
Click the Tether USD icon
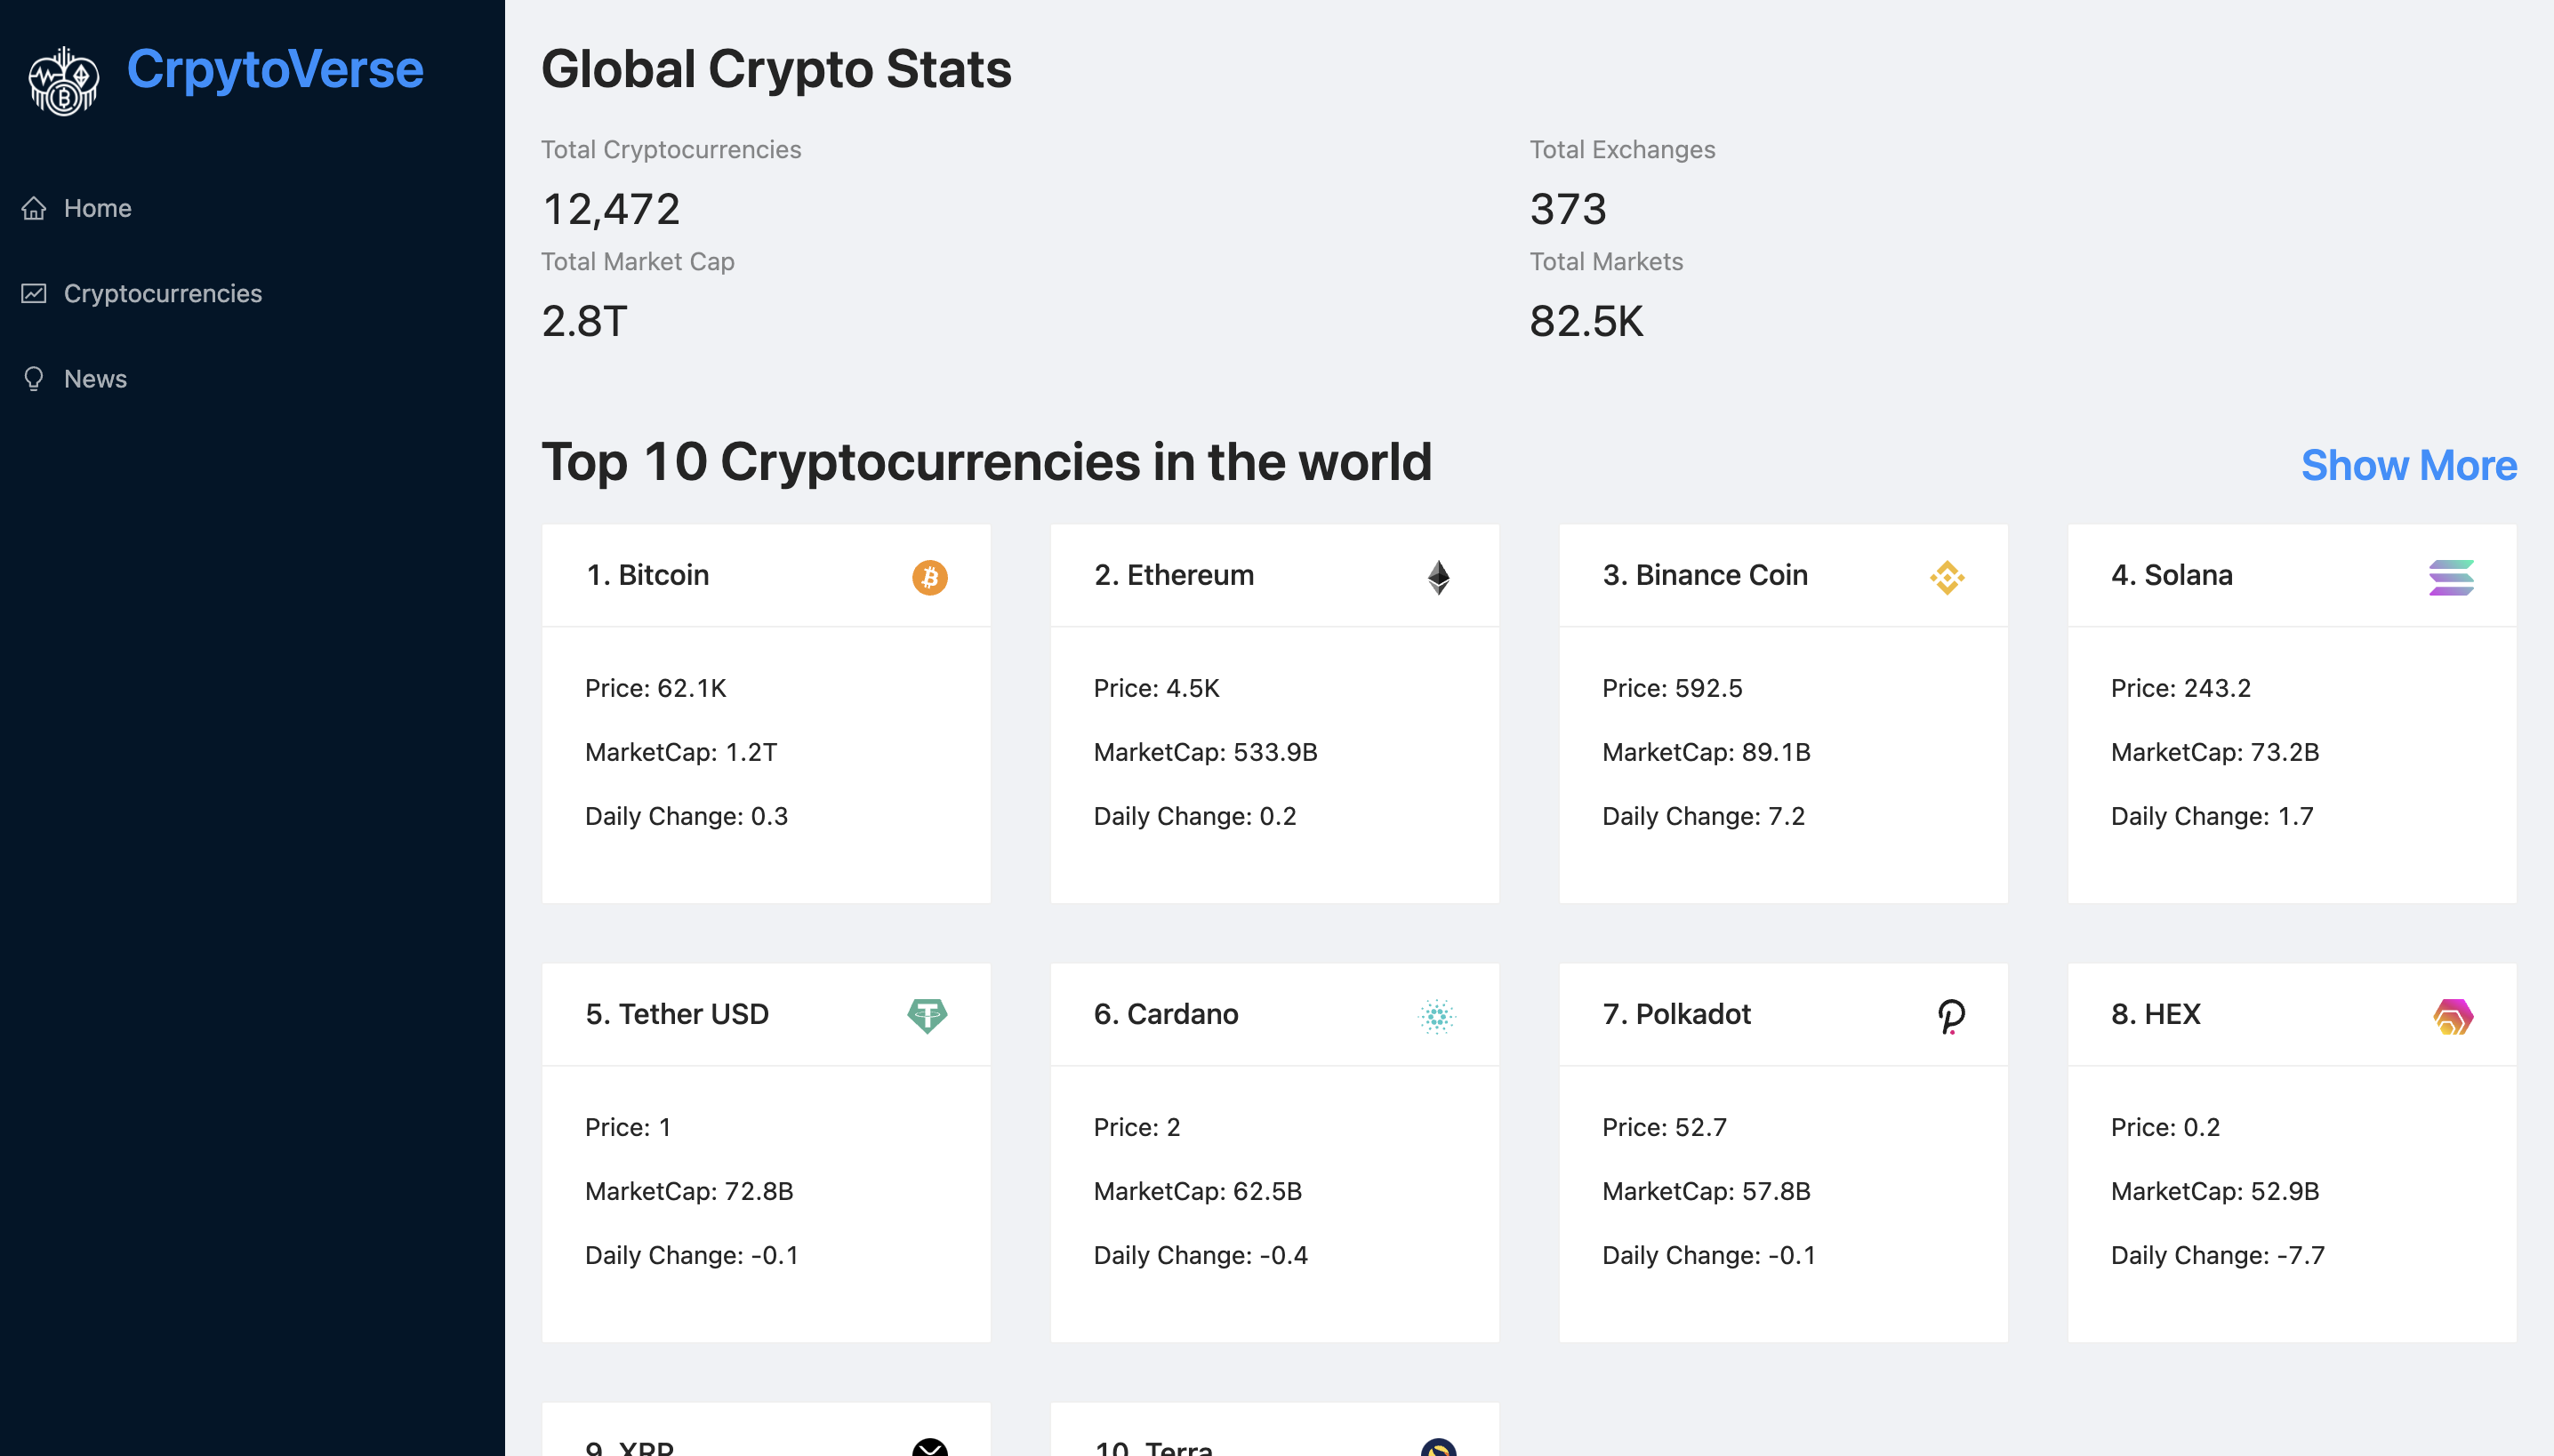929,1015
